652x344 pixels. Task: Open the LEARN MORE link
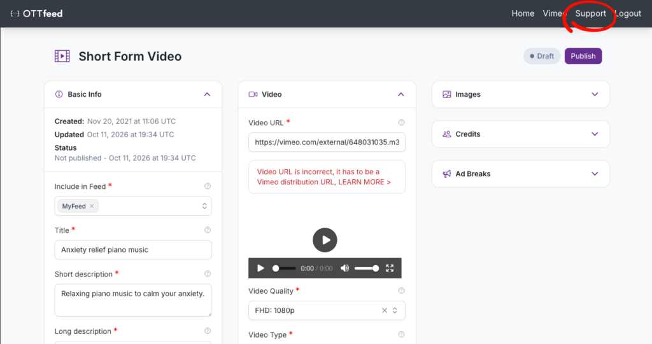(x=365, y=182)
